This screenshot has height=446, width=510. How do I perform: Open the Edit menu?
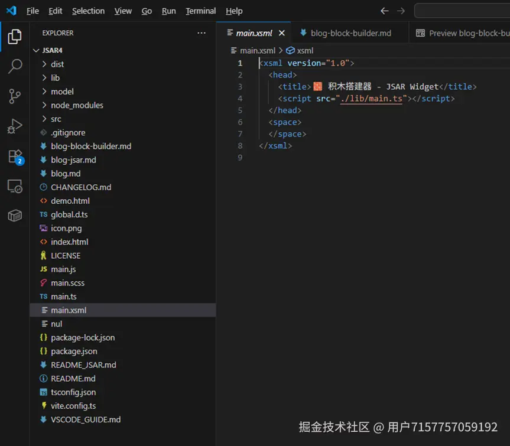click(56, 11)
